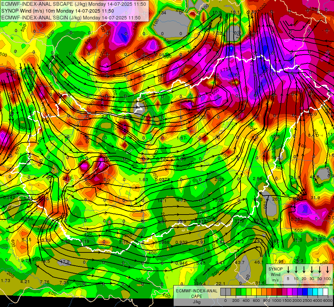Click the 7.76 value on the map
Image resolution: width=334 pixels, height=307 pixels.
click(45, 282)
